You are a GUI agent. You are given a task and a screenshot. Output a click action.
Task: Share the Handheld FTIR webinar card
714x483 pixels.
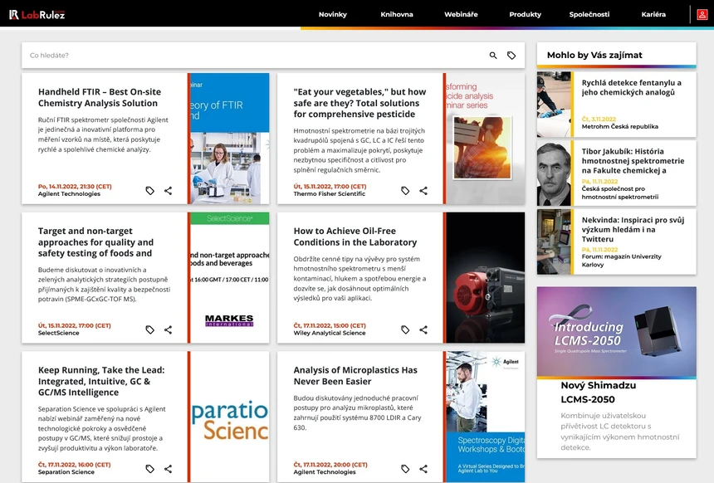coord(168,191)
